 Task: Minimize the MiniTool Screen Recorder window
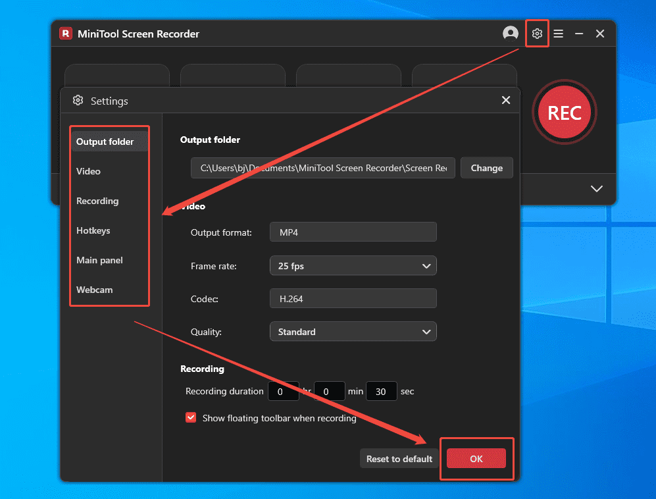579,34
